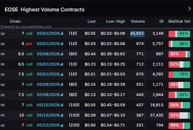
Task: Open the 05/15/2026 link on 10 call row
Action: coord(48,115)
